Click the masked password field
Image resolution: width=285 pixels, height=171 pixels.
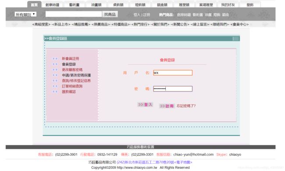coord(173,89)
